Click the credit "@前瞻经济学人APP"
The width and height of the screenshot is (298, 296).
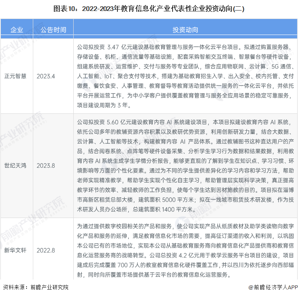coord(273,287)
